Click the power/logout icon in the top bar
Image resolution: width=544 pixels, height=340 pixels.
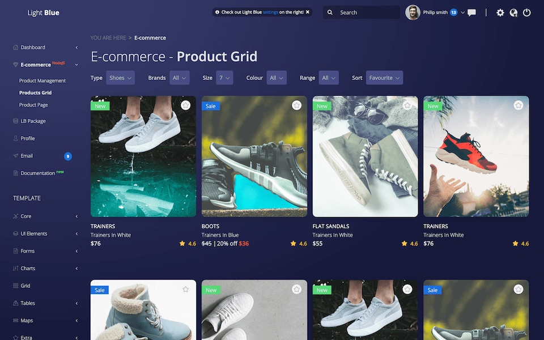(526, 12)
